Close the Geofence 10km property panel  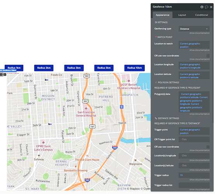211,7
